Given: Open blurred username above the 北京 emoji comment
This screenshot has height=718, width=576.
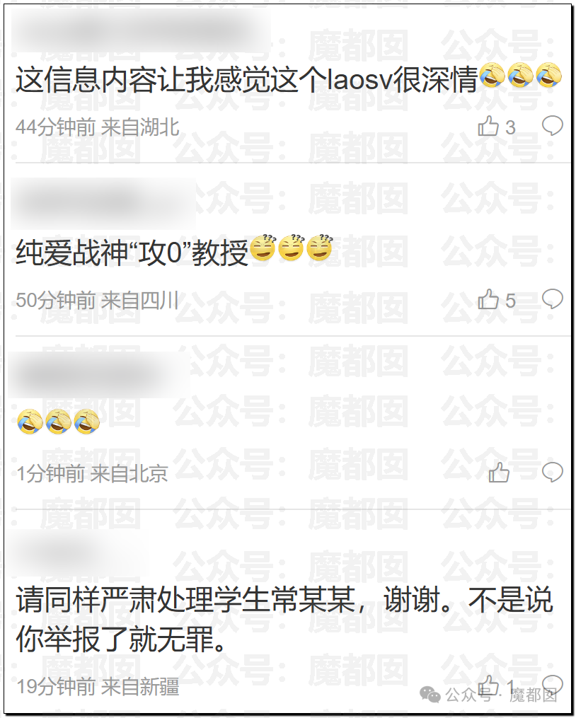Looking at the screenshot, I should pyautogui.click(x=99, y=375).
